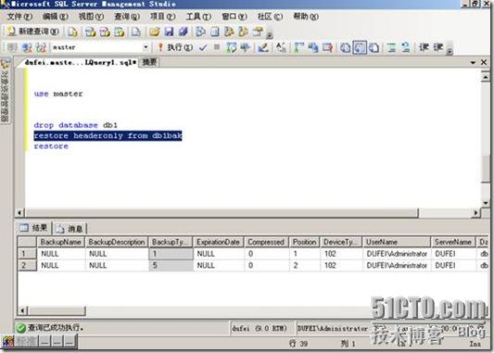Screen dimensions: 494x353
Task: Open a new XMLA query
Action: point(119,32)
